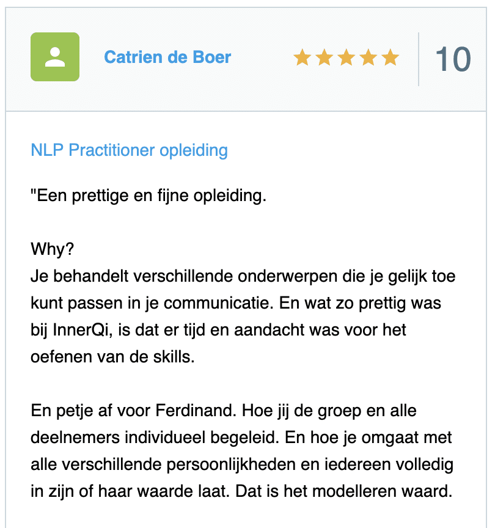Click the review score number 10
The width and height of the screenshot is (495, 528).
pyautogui.click(x=453, y=59)
